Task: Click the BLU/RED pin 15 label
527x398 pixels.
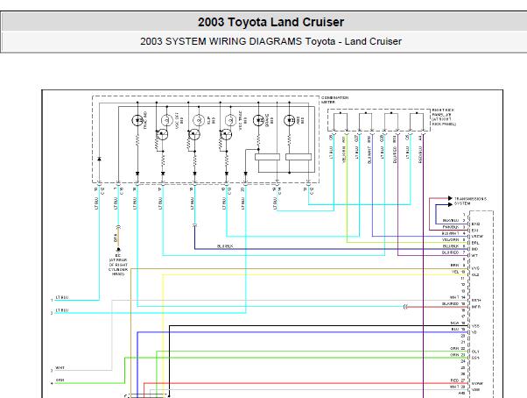Action: coord(451,304)
